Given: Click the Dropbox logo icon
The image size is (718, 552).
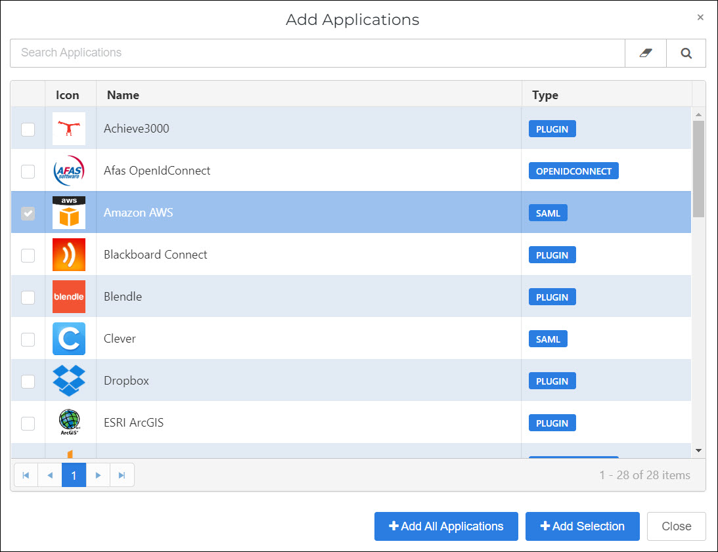Looking at the screenshot, I should click(69, 381).
